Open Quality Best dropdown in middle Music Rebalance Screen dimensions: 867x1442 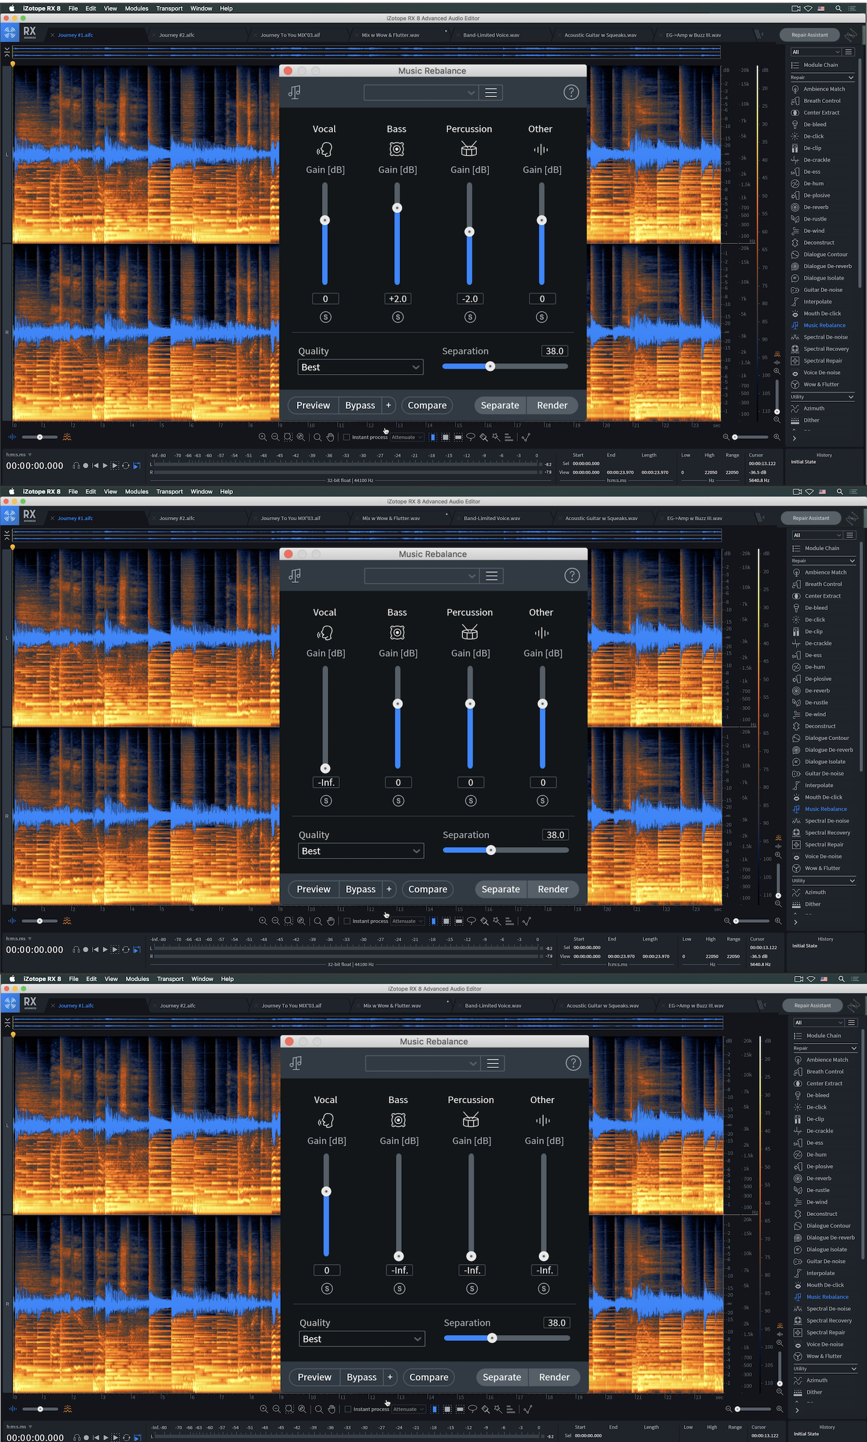[361, 851]
